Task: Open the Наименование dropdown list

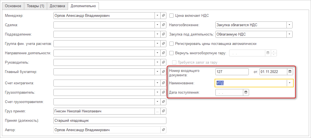Action: point(290,83)
